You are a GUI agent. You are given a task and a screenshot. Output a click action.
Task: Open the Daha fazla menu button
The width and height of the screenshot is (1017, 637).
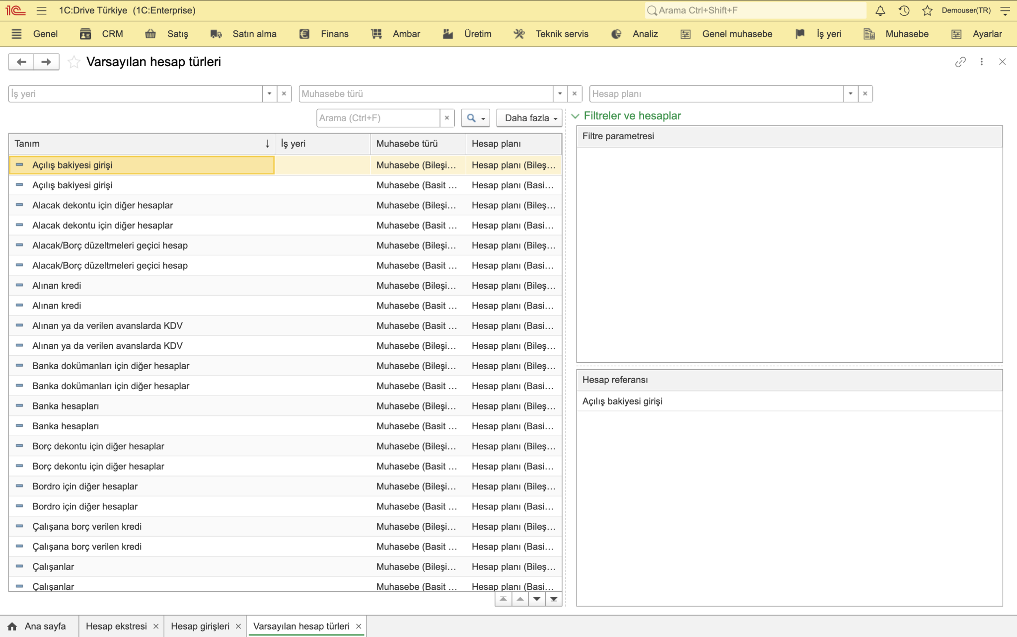(529, 118)
